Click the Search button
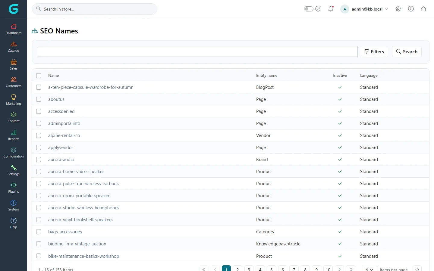 click(x=407, y=51)
